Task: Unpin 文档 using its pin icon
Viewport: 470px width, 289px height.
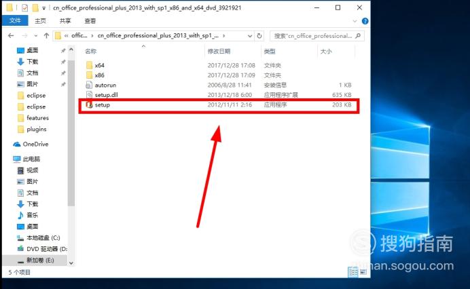Action: 63,73
